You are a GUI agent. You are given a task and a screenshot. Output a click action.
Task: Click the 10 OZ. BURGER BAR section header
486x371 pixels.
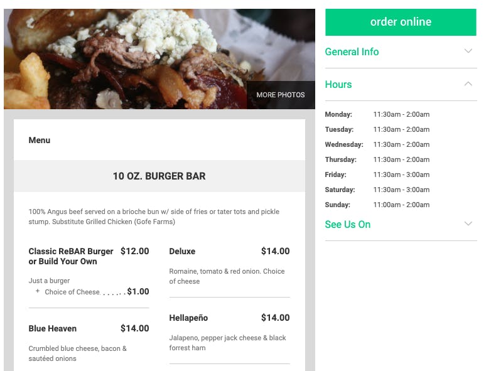click(159, 176)
